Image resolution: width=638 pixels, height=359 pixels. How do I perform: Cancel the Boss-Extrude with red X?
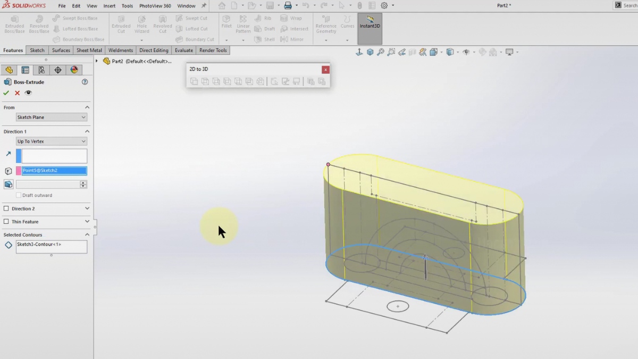pyautogui.click(x=17, y=93)
